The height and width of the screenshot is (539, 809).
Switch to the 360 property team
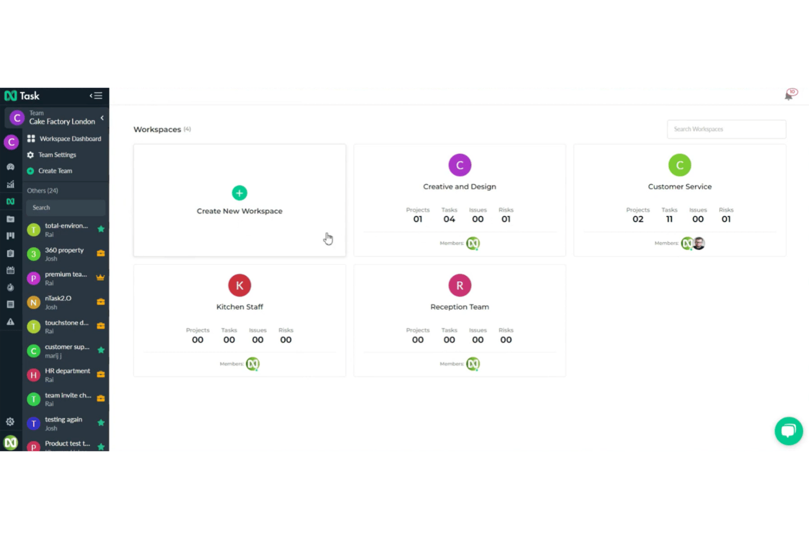pyautogui.click(x=66, y=254)
